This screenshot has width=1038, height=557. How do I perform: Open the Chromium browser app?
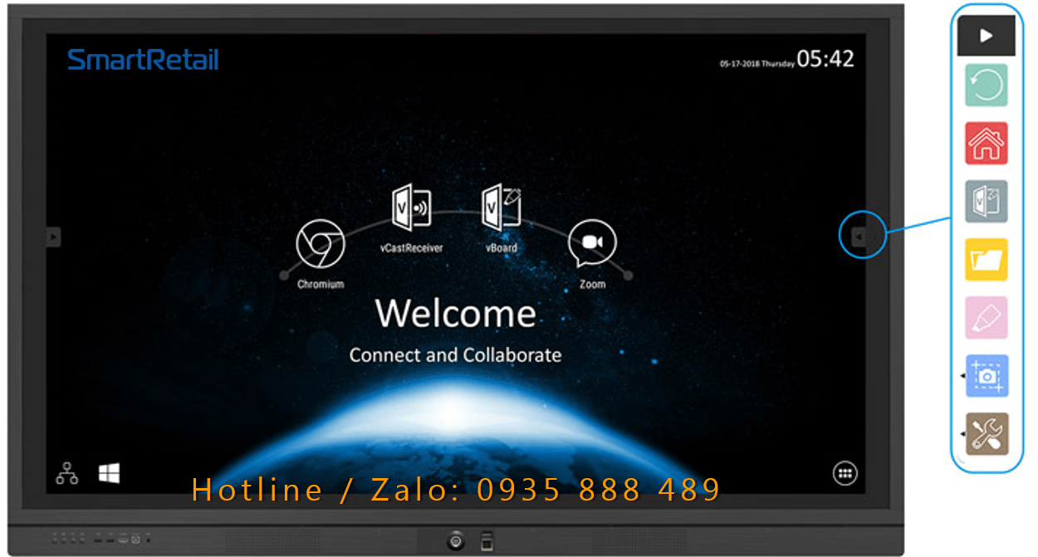(320, 244)
